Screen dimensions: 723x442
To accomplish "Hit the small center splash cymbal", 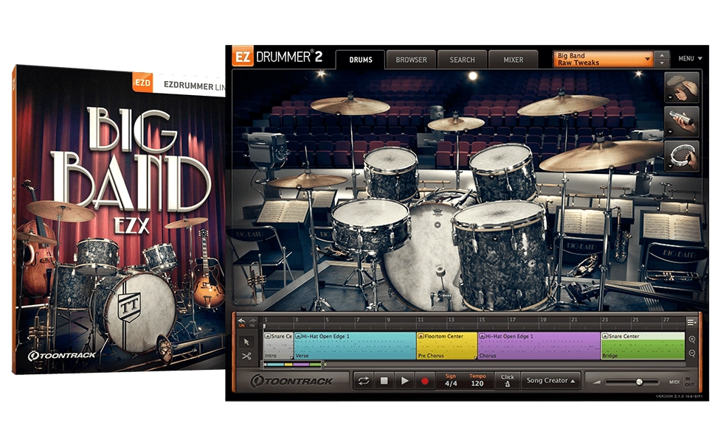I will pyautogui.click(x=456, y=124).
